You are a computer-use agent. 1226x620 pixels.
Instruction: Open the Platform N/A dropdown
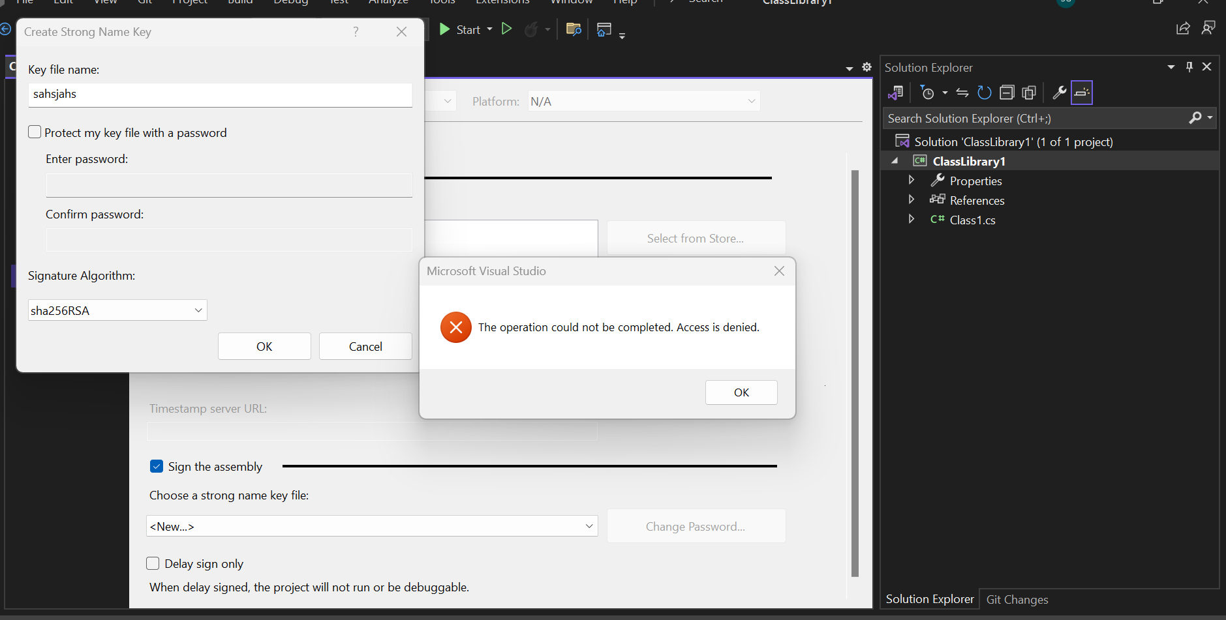tap(644, 101)
